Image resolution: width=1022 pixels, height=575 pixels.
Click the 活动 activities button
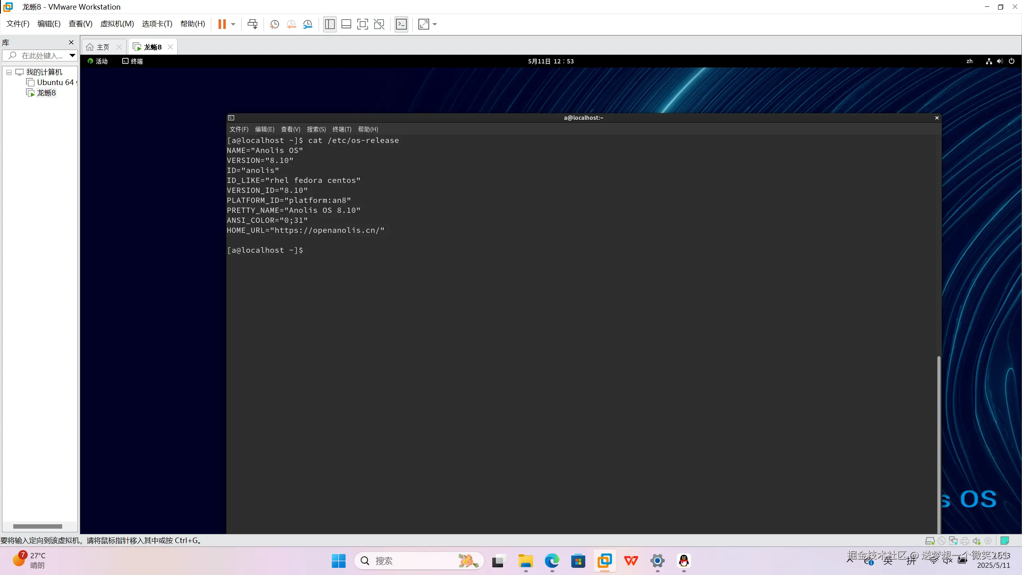click(x=98, y=61)
